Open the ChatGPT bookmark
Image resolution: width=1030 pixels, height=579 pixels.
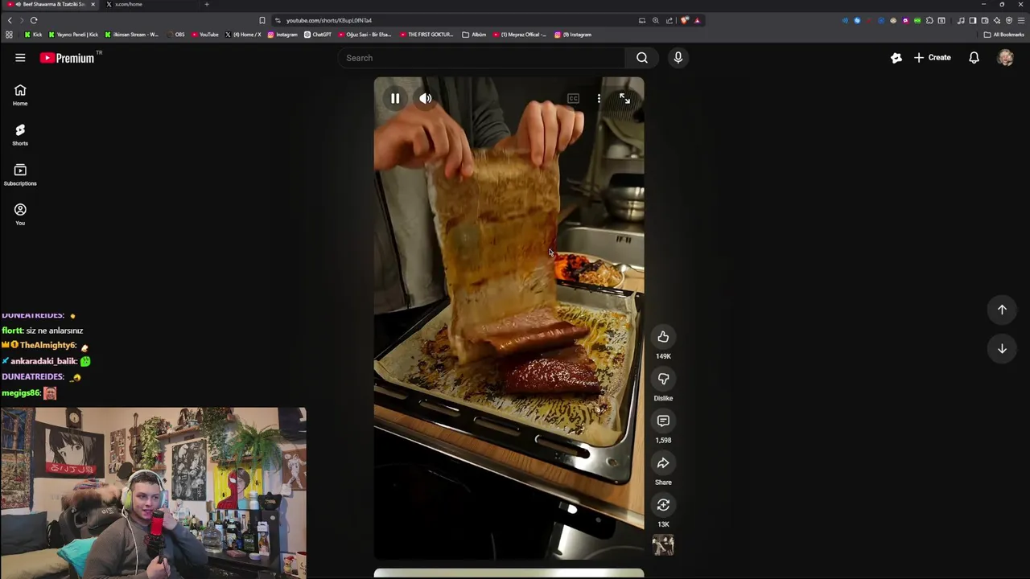click(x=318, y=35)
